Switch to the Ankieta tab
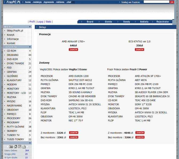The image size is (179, 159). pos(144,22)
